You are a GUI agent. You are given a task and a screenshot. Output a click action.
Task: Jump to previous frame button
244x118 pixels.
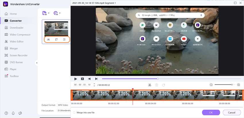(89, 79)
